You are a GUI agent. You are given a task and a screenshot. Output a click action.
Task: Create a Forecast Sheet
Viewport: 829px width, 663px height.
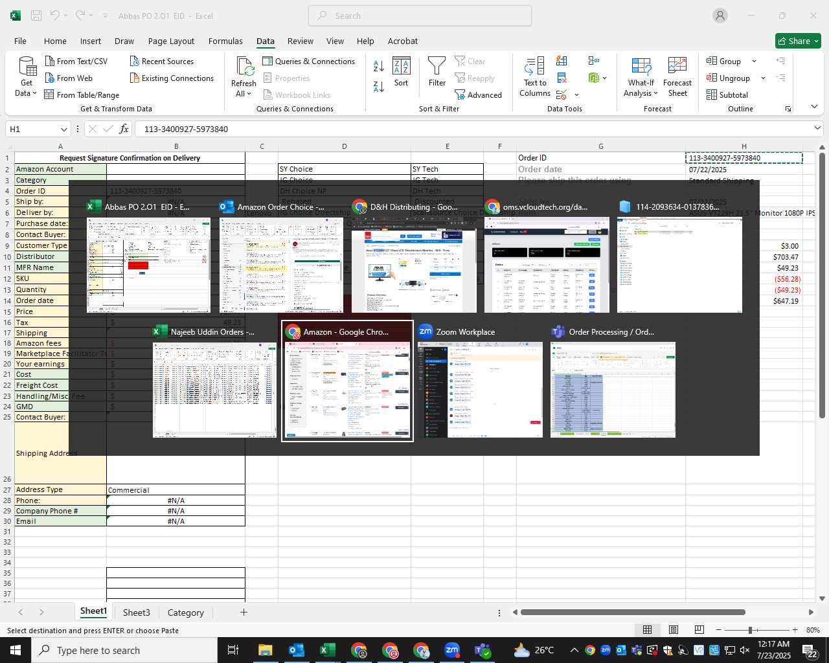(677, 77)
